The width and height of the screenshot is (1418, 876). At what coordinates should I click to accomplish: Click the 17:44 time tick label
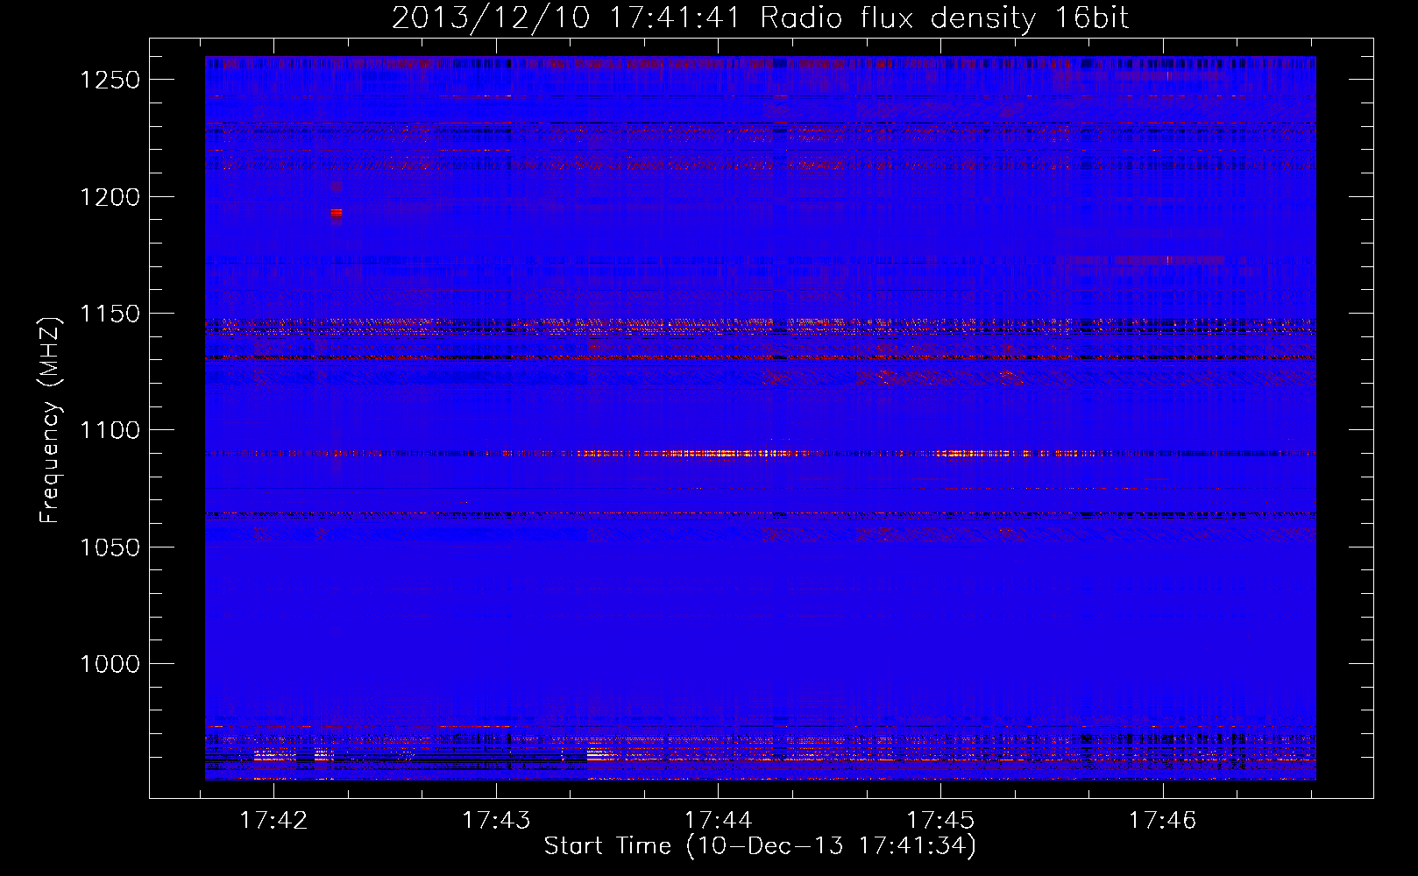(x=719, y=820)
